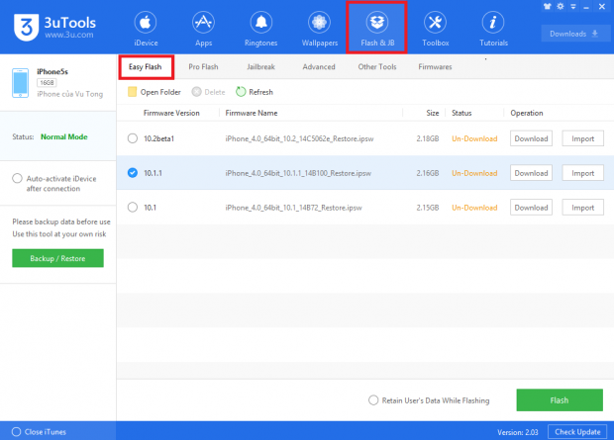Open the Toolbox section
614x440 pixels.
[x=434, y=29]
